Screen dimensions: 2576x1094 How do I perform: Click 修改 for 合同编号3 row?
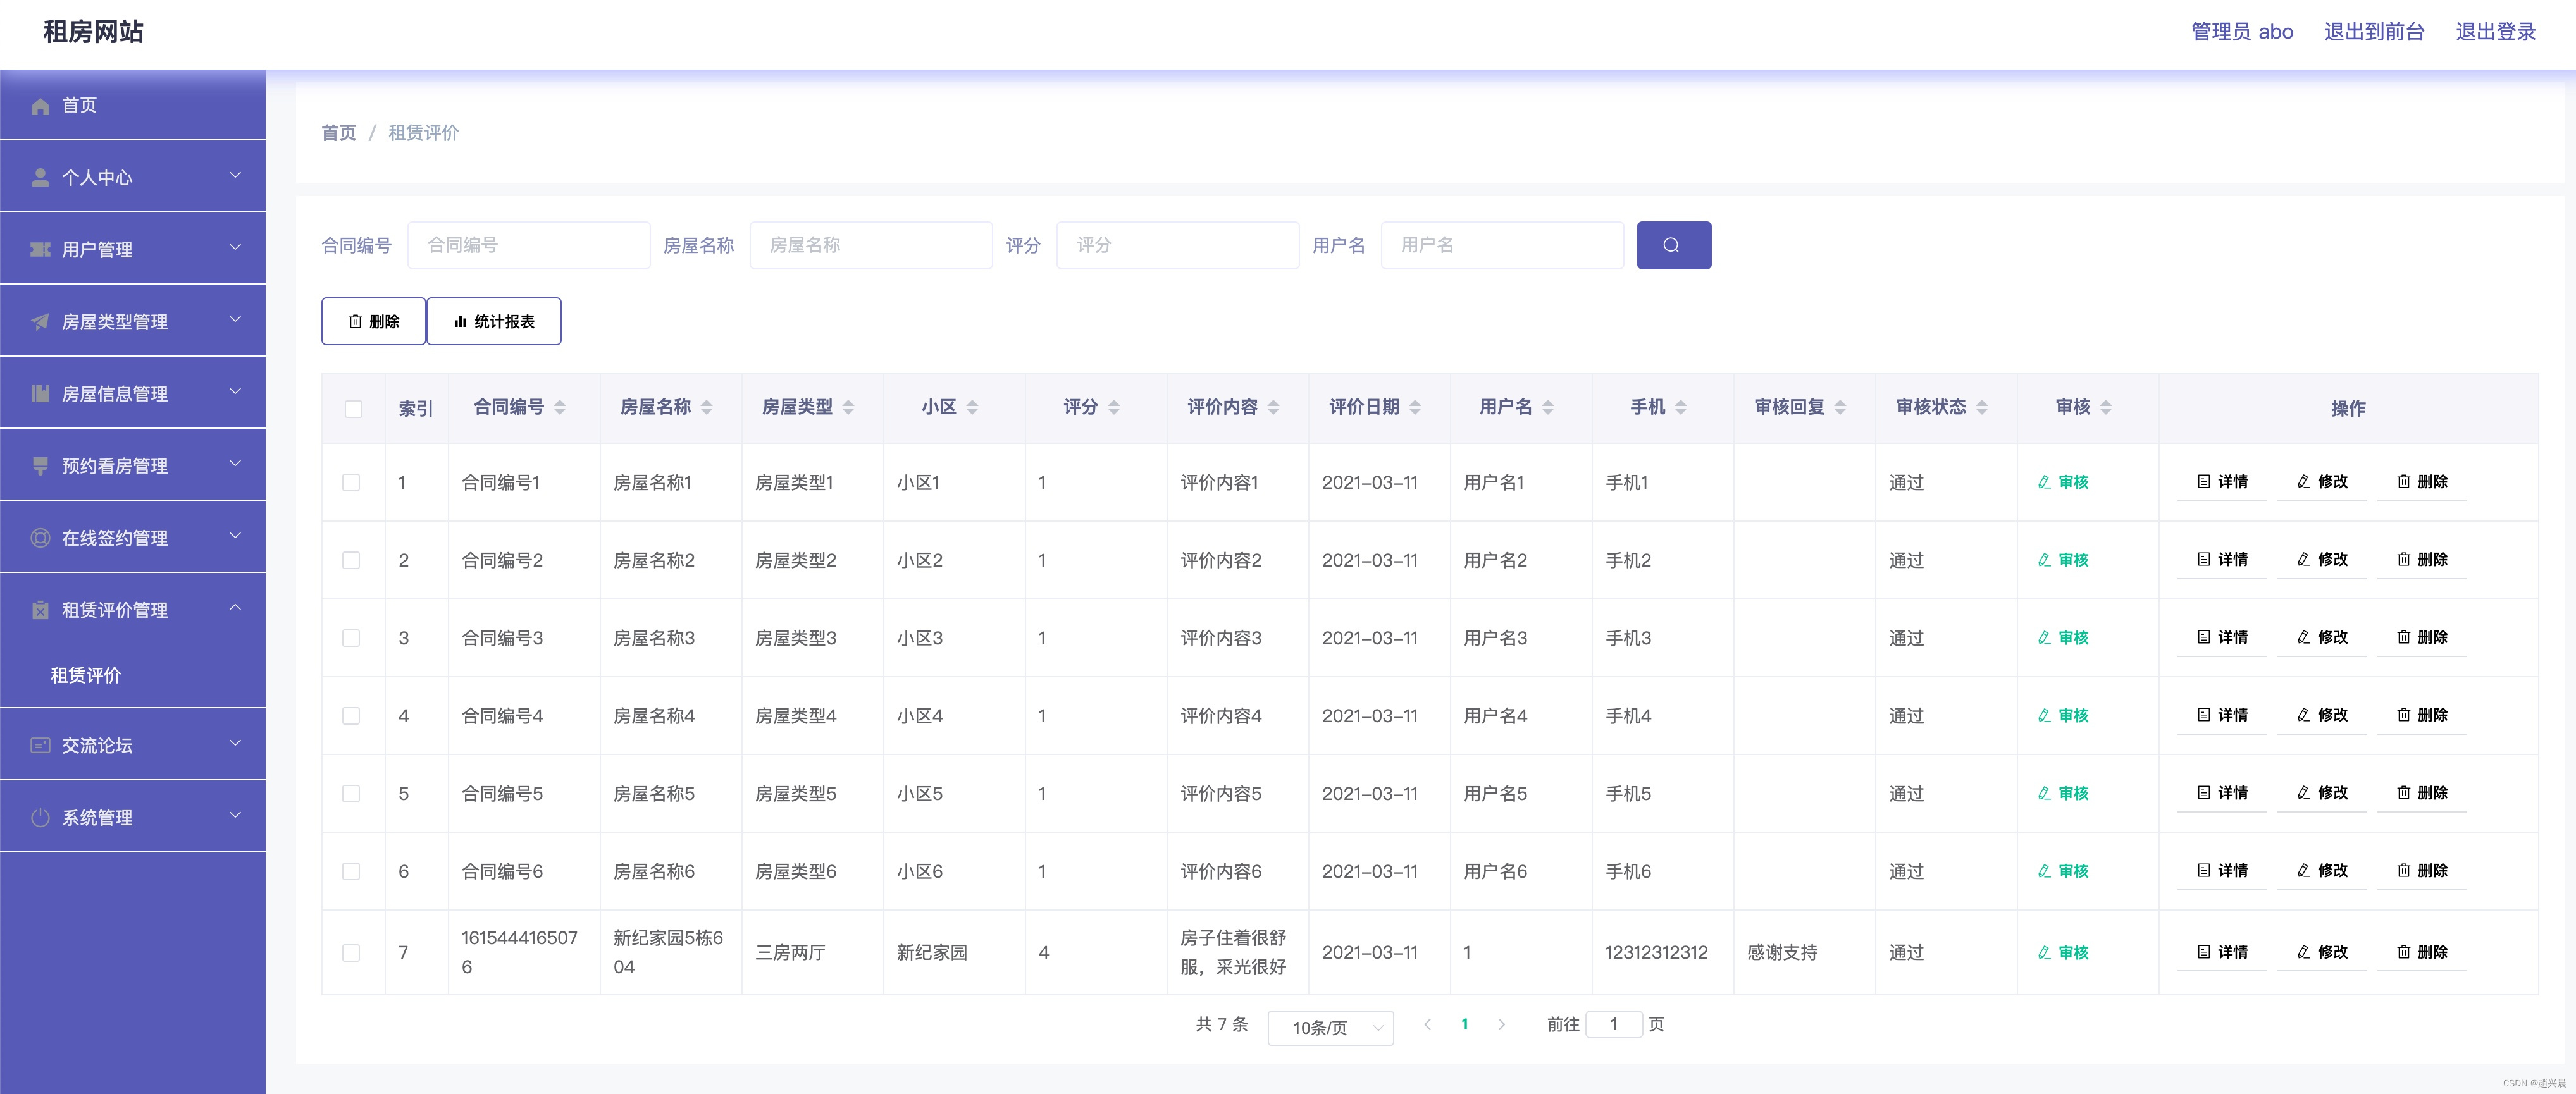2322,637
